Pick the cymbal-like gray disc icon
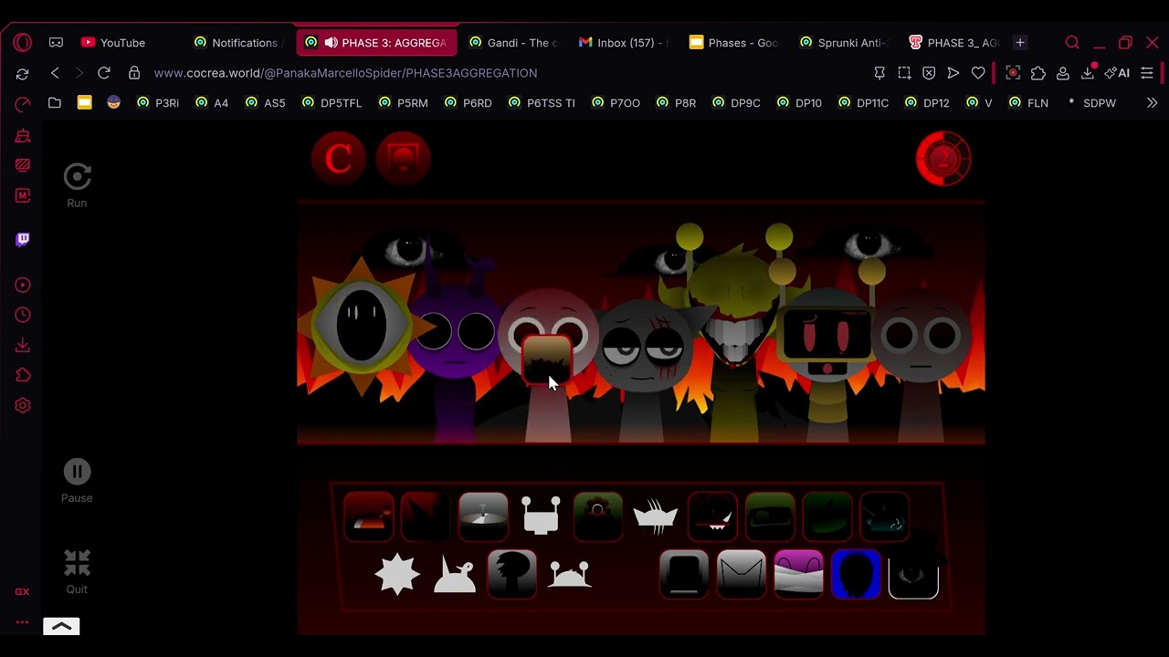The image size is (1169, 657). [x=483, y=516]
